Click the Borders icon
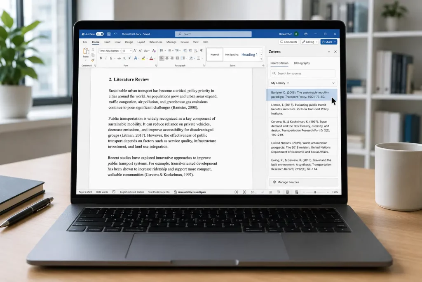The image size is (422, 282). pos(199,58)
